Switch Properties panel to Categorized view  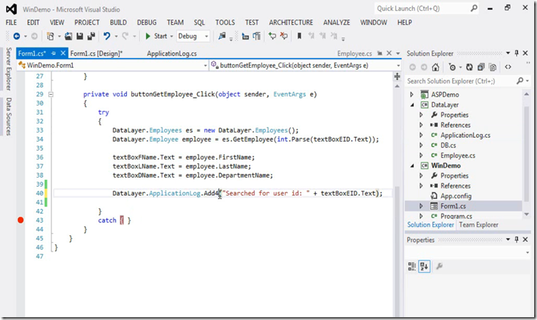point(412,267)
